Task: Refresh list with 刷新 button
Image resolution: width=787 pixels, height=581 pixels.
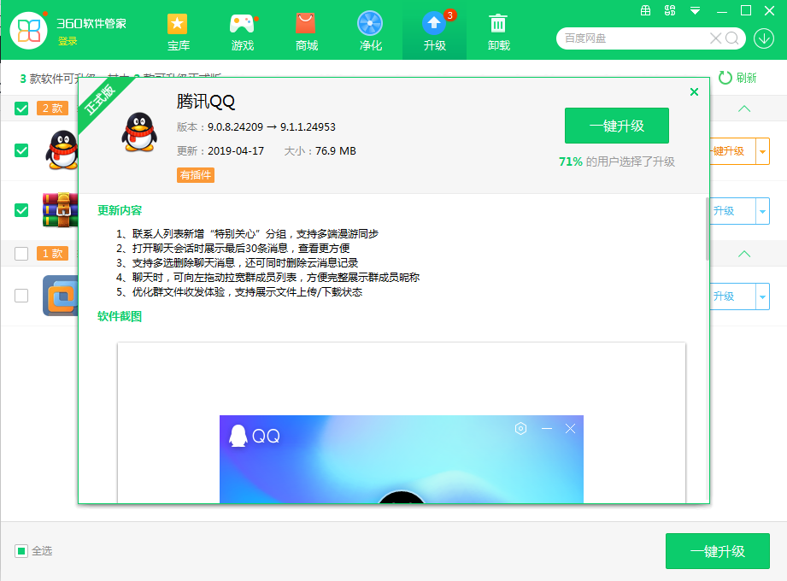Action: coord(737,78)
